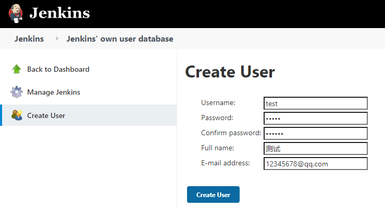Click the green Back to Dashboard arrow icon
This screenshot has width=385, height=208.
coord(17,69)
